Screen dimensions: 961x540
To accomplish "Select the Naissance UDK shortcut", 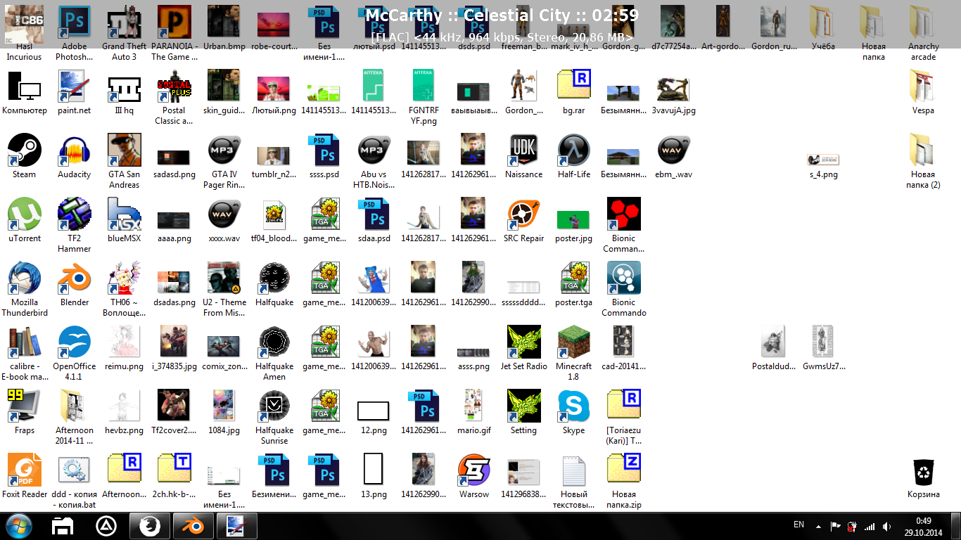I will pos(523,151).
